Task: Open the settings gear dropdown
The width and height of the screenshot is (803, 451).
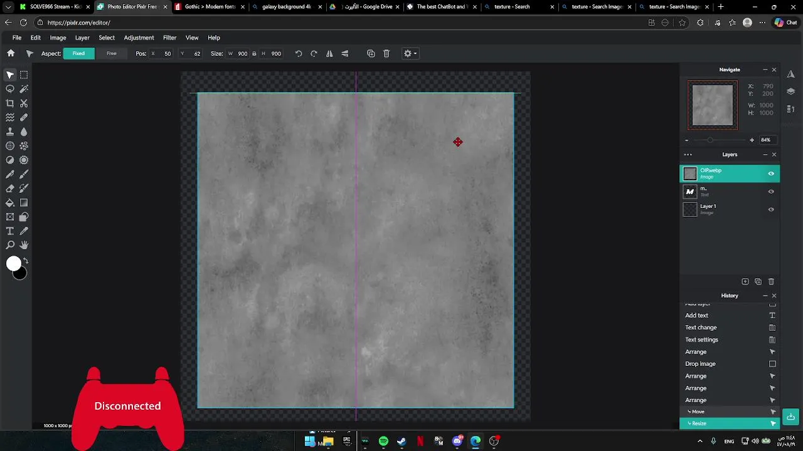Action: [410, 53]
